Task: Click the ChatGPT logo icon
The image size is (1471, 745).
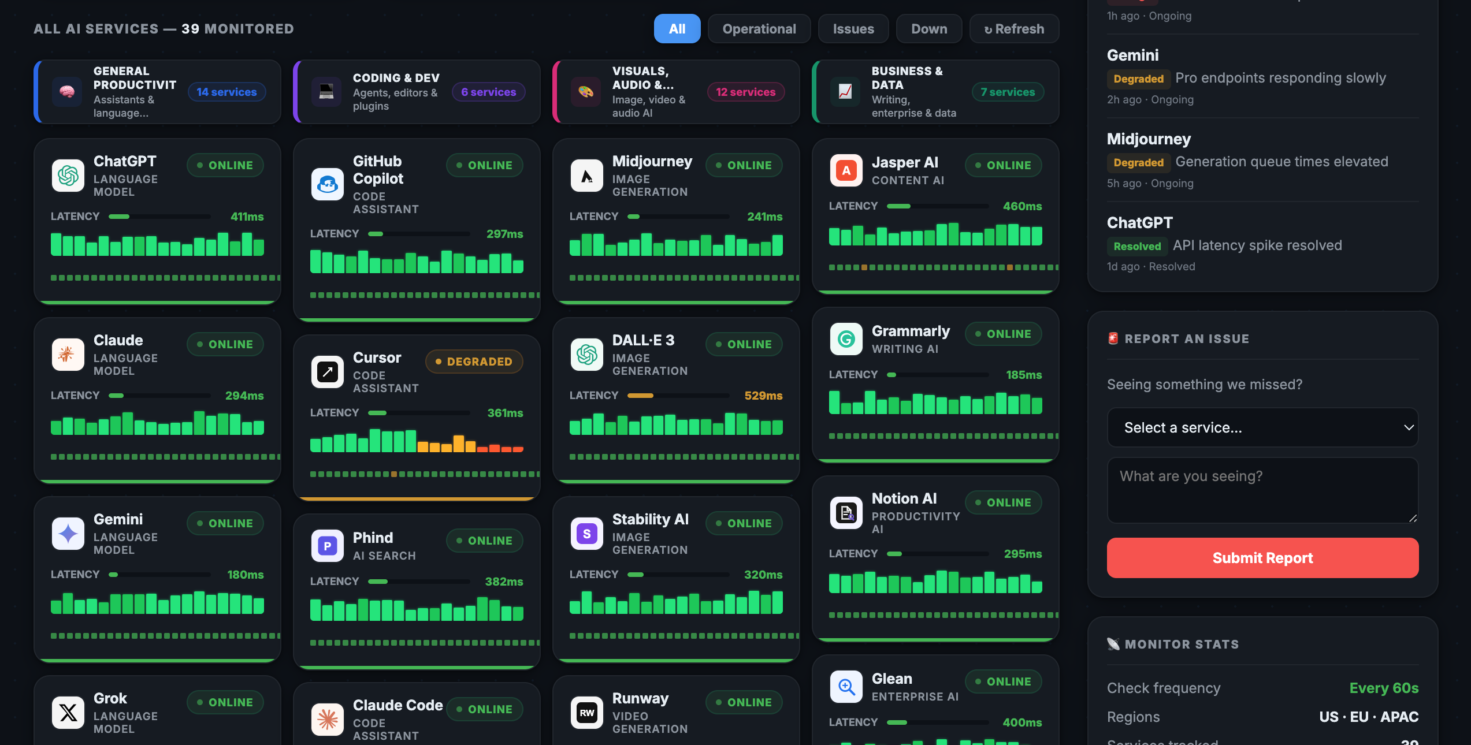Action: tap(68, 176)
